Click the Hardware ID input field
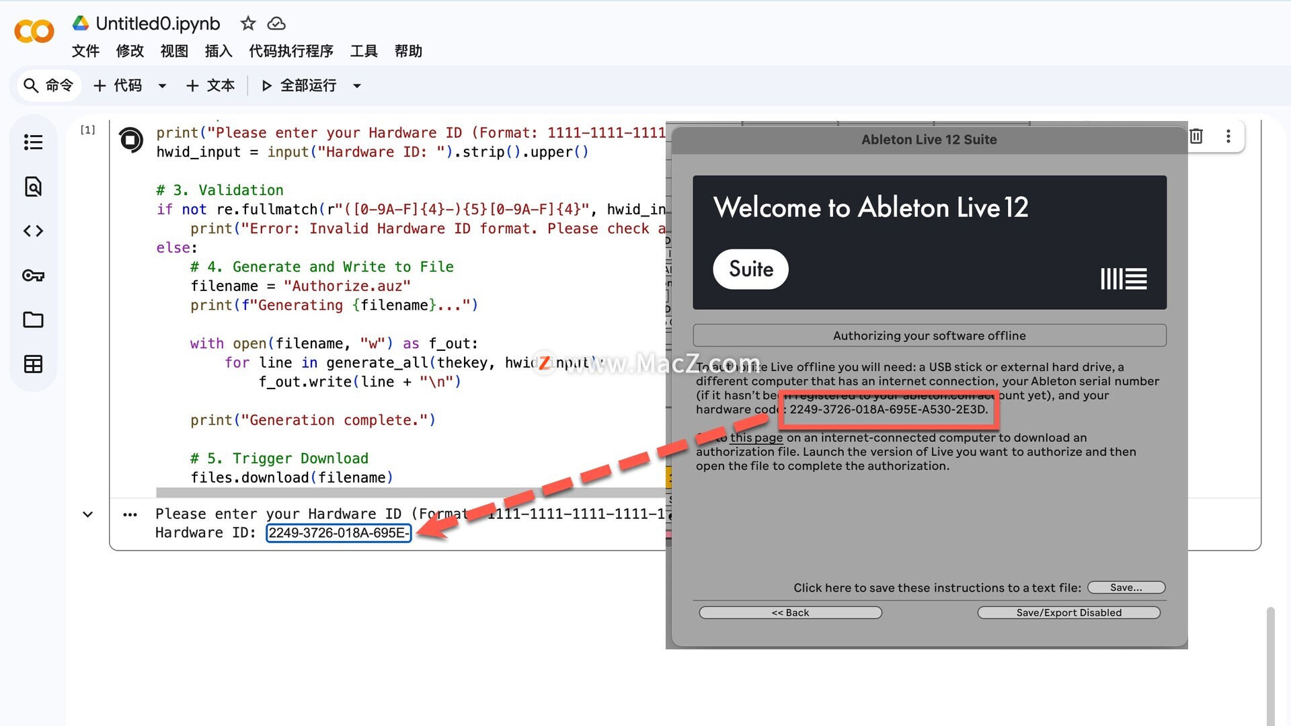 pos(339,533)
